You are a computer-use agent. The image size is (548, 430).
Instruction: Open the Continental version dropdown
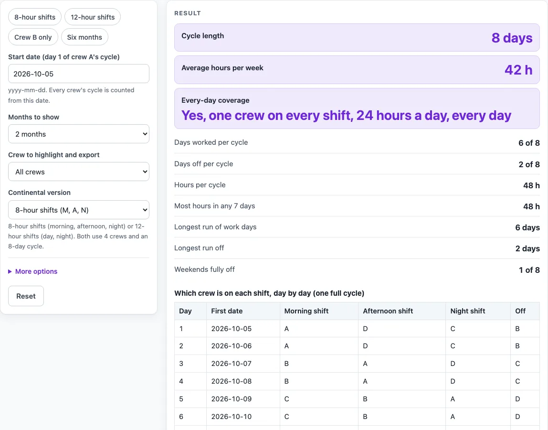coord(79,210)
